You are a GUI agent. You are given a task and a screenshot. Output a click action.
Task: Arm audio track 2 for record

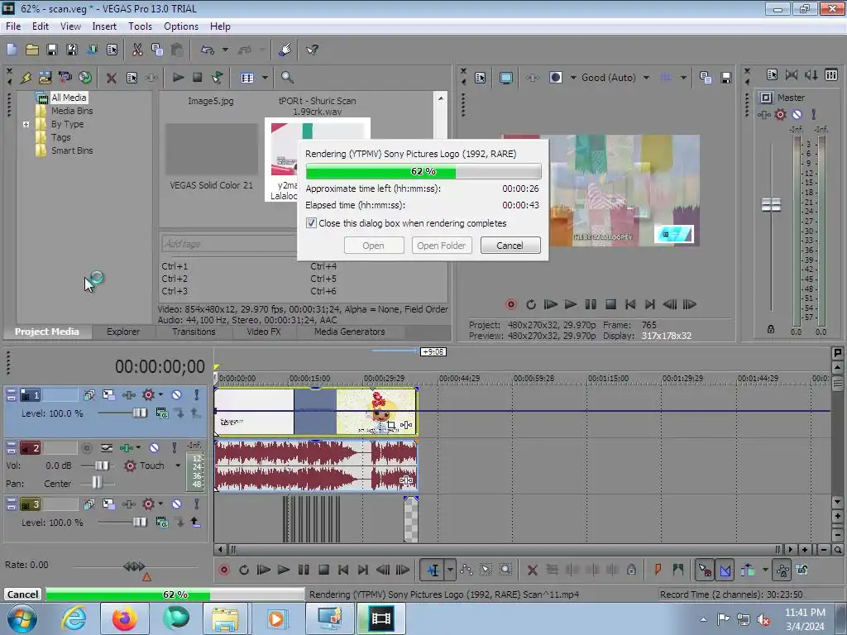[86, 448]
